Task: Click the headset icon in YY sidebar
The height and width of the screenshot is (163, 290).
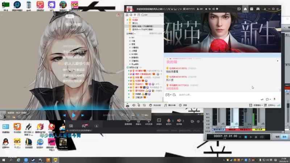Action: (x=131, y=15)
